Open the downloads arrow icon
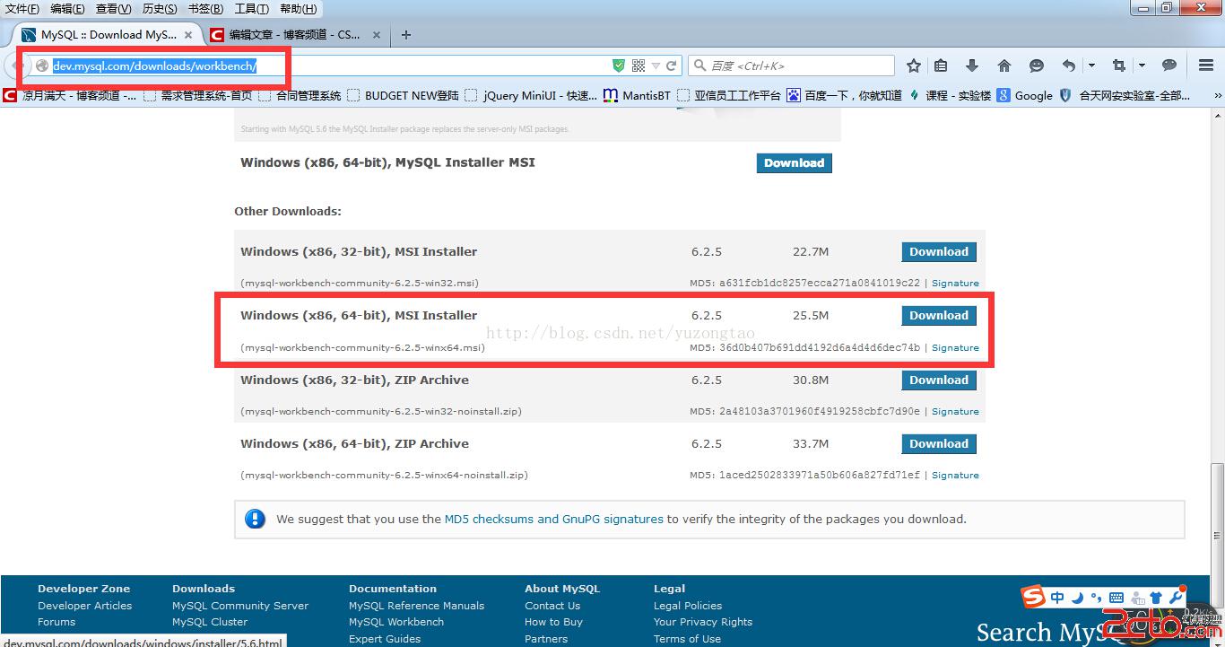Image resolution: width=1225 pixels, height=647 pixels. pyautogui.click(x=972, y=66)
